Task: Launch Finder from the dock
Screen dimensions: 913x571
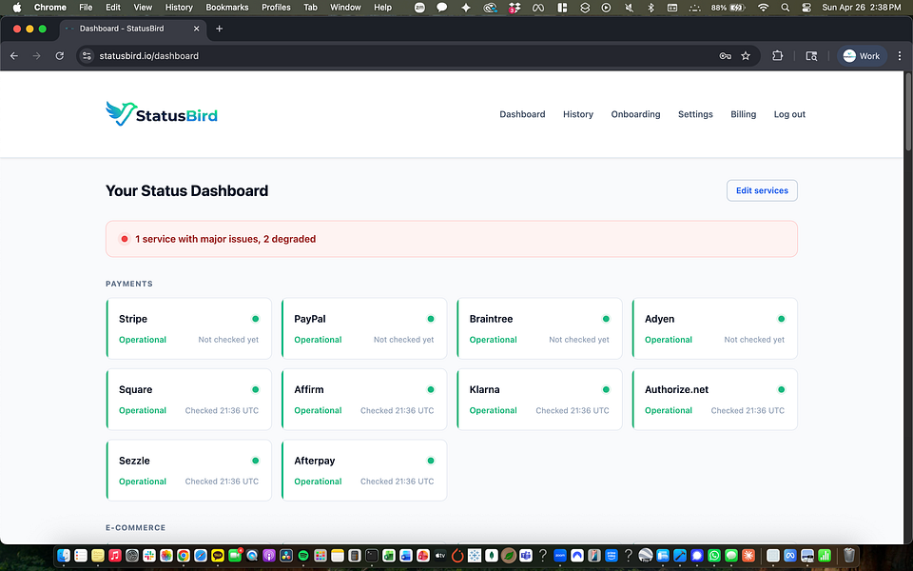Action: pos(64,555)
